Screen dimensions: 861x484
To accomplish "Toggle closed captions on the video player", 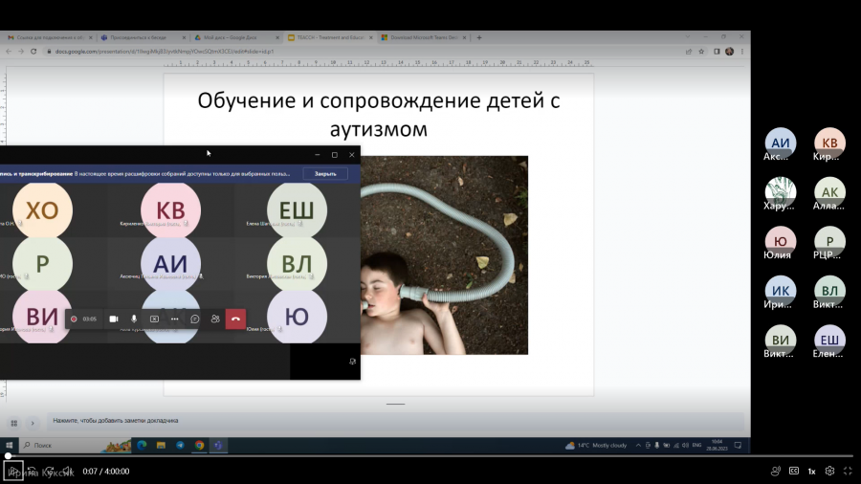I will point(794,471).
